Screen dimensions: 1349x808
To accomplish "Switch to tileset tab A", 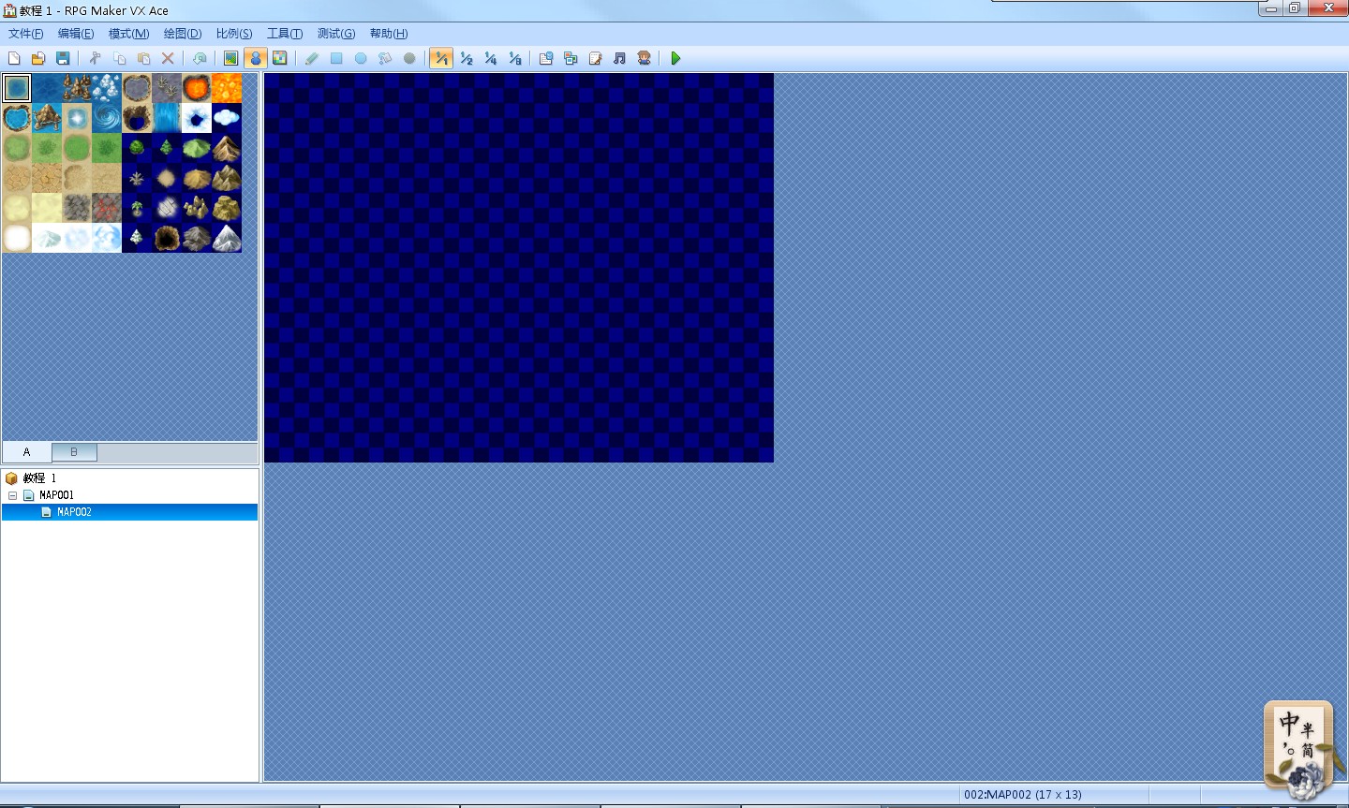I will [26, 452].
